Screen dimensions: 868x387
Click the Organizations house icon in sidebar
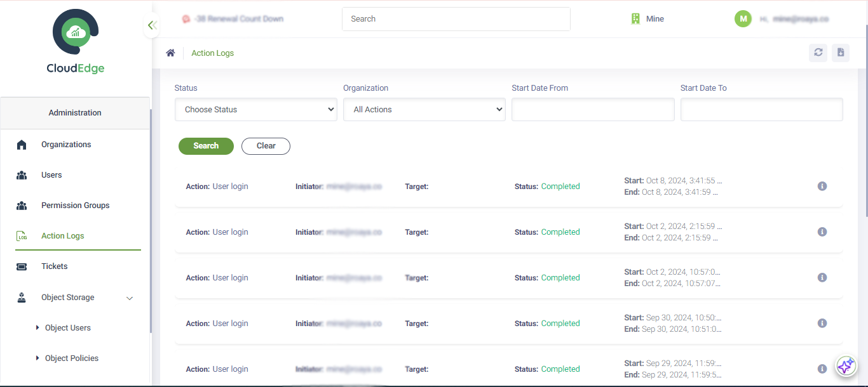pos(22,145)
